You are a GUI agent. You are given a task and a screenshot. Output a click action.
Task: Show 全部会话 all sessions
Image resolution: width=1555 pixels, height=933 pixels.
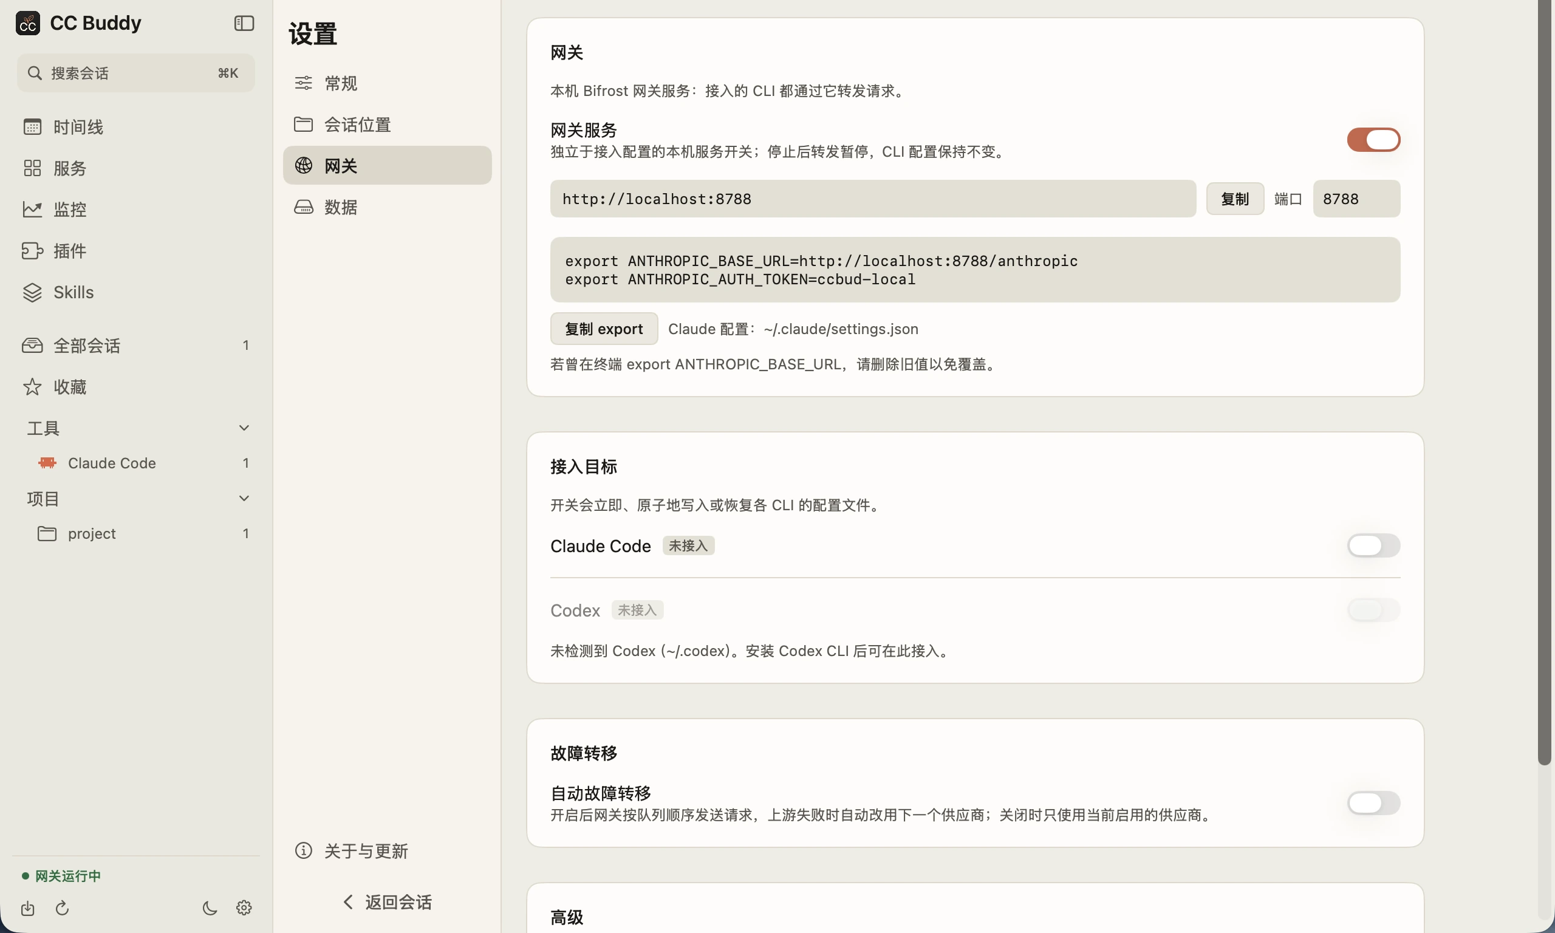(x=136, y=345)
